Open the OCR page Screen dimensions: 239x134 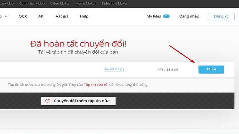tap(23, 16)
